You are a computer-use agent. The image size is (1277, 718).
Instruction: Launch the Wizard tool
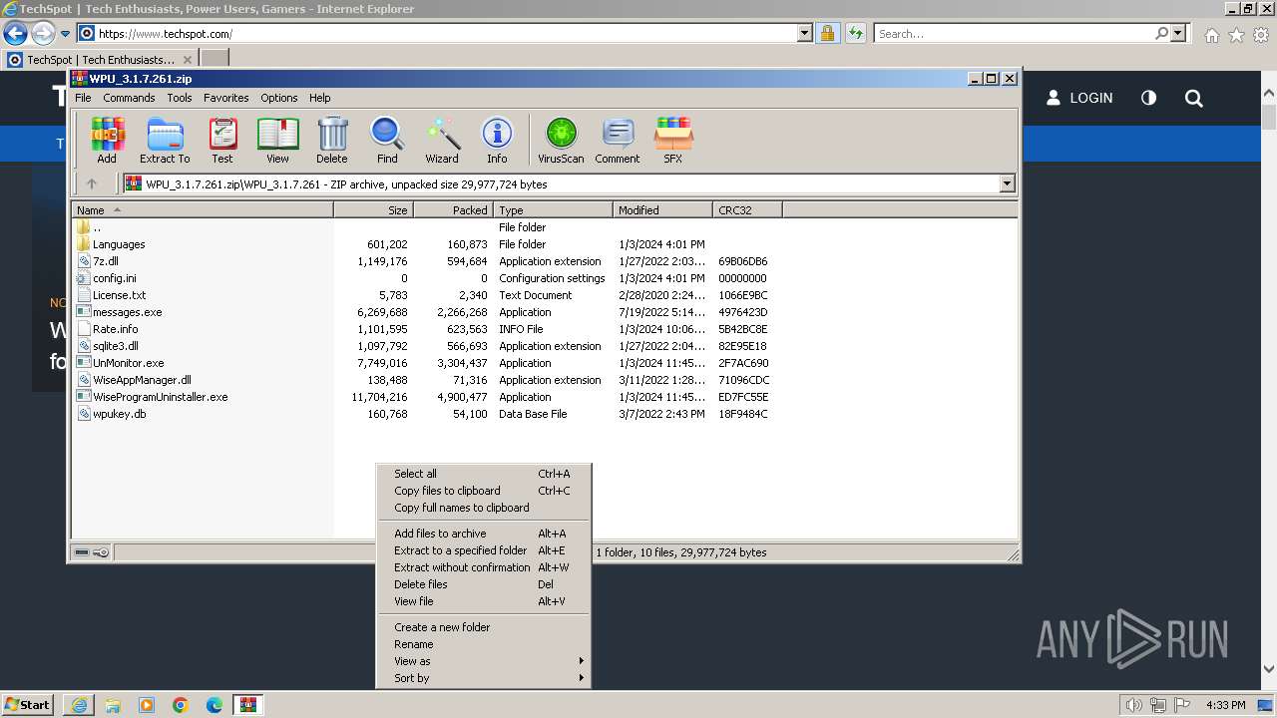coord(442,140)
